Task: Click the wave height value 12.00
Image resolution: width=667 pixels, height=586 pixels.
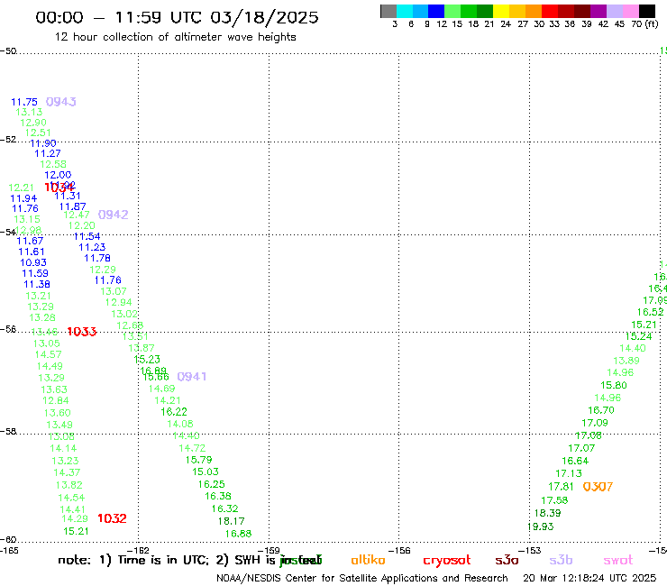Action: (x=58, y=175)
